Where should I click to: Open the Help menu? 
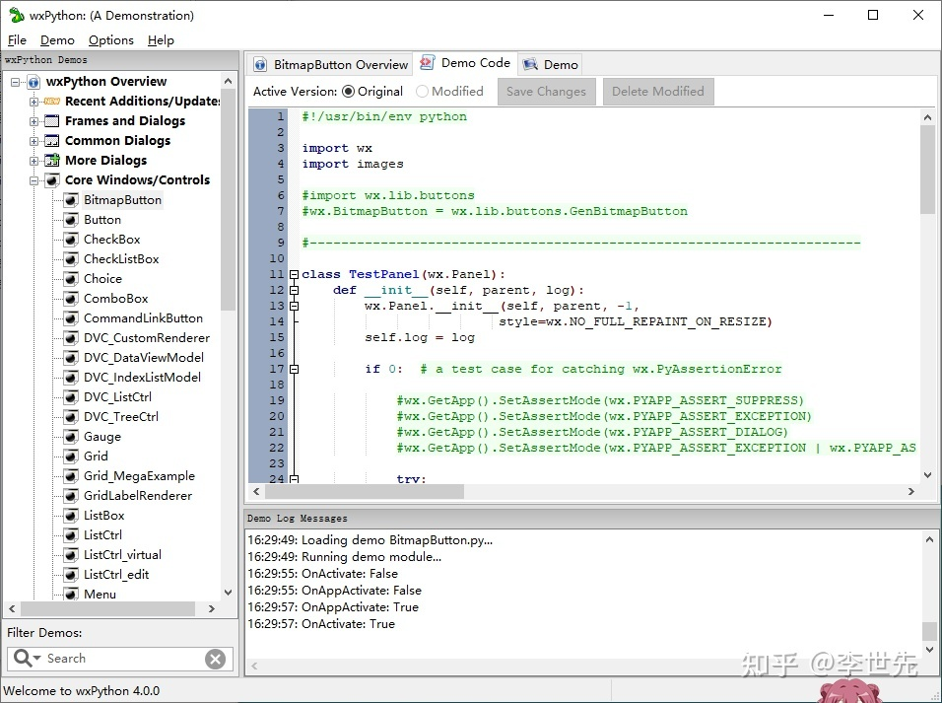pyautogui.click(x=161, y=40)
